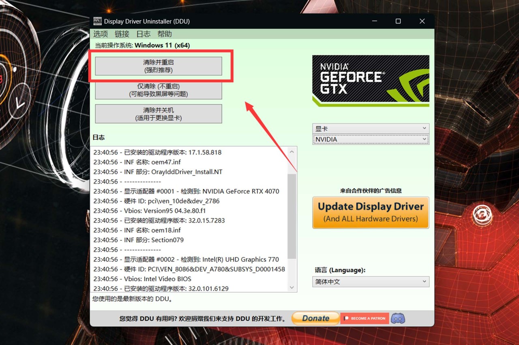
Task: Click the log scrollbar down arrow
Action: tap(292, 287)
